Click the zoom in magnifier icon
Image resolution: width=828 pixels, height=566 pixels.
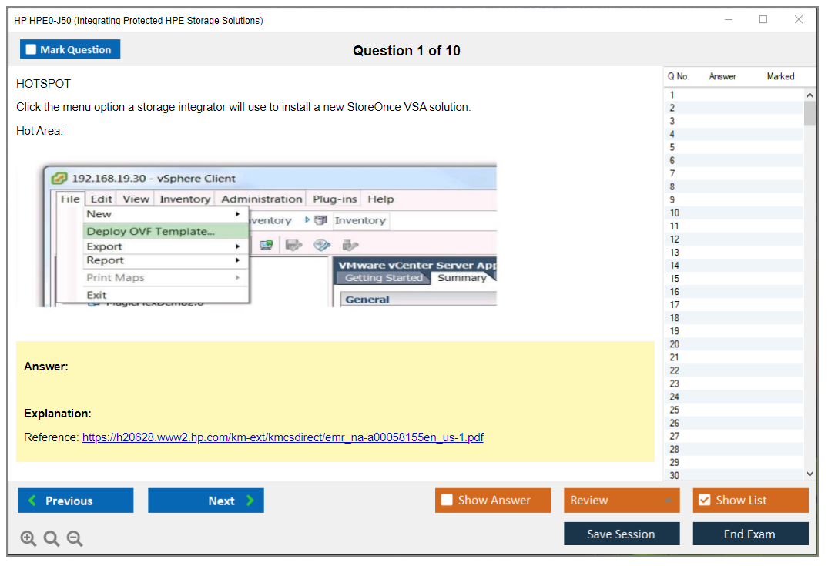coord(28,538)
